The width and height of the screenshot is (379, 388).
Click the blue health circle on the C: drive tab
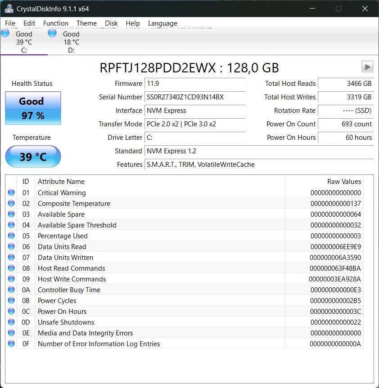5,32
